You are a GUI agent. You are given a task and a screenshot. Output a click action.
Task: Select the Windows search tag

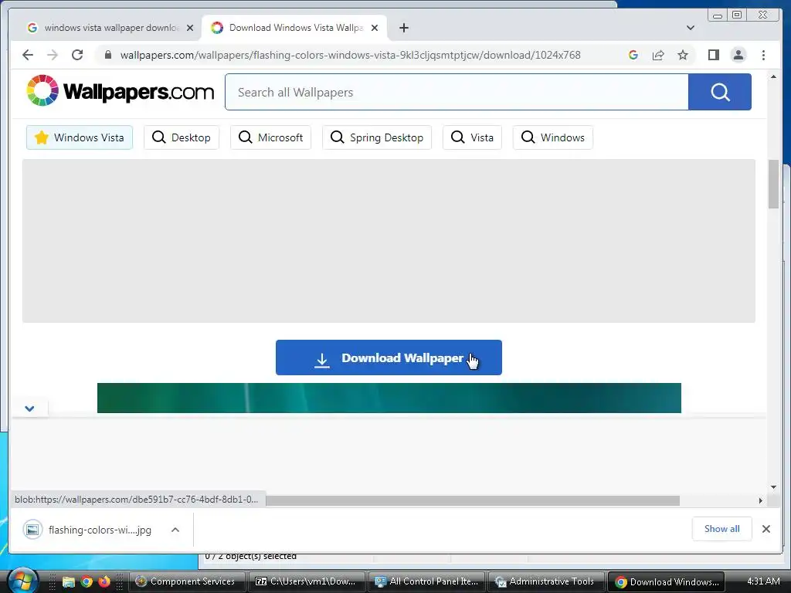click(553, 137)
